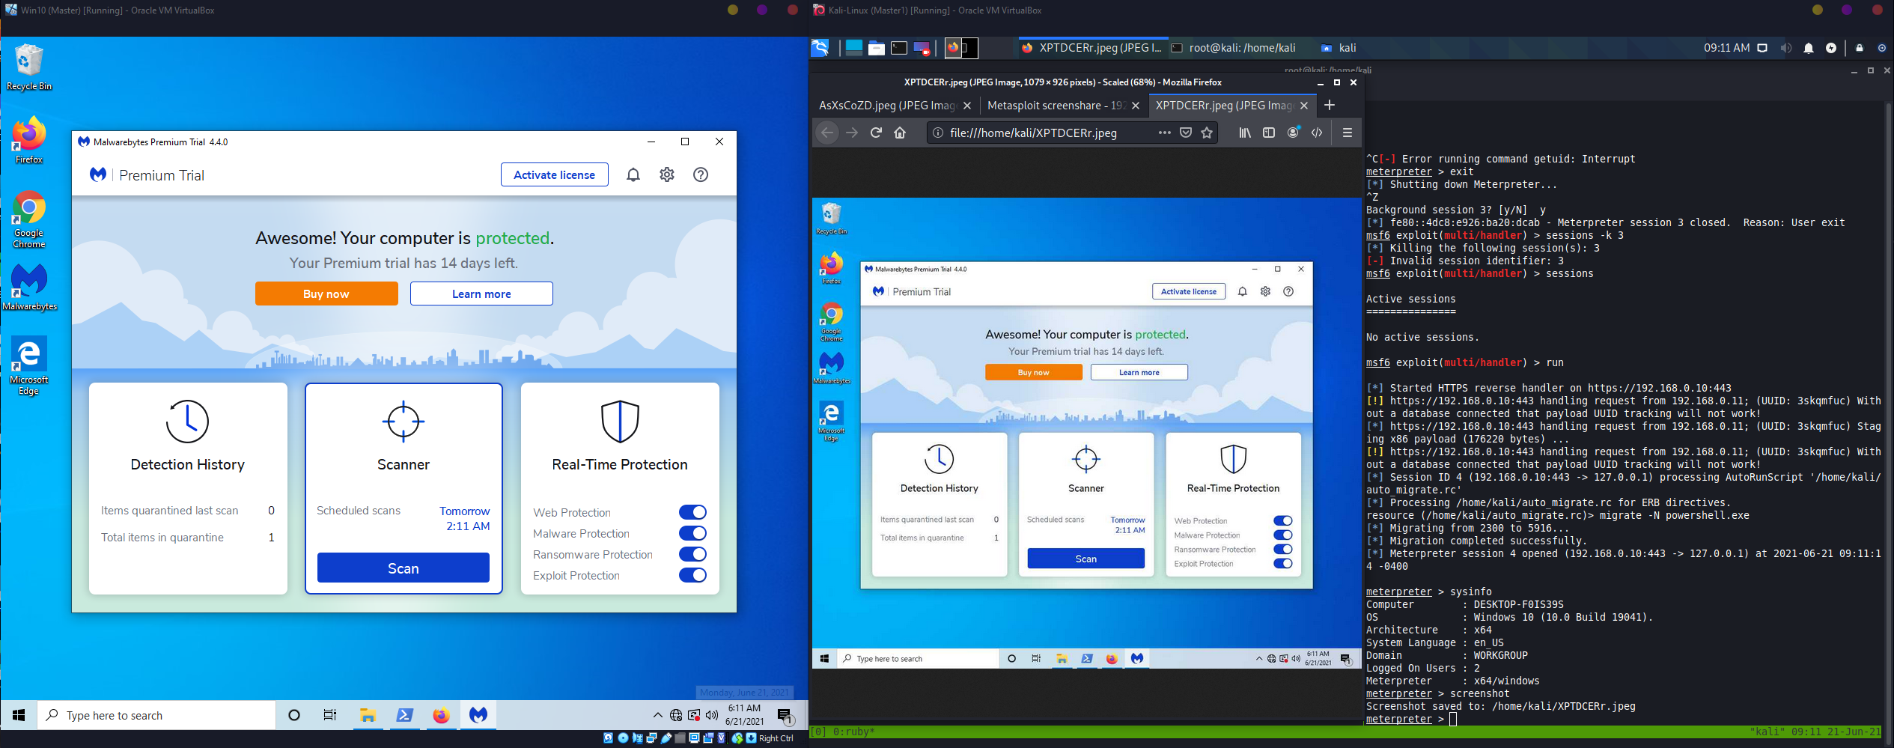Open Windows Start menu in Win10 VM

click(19, 715)
